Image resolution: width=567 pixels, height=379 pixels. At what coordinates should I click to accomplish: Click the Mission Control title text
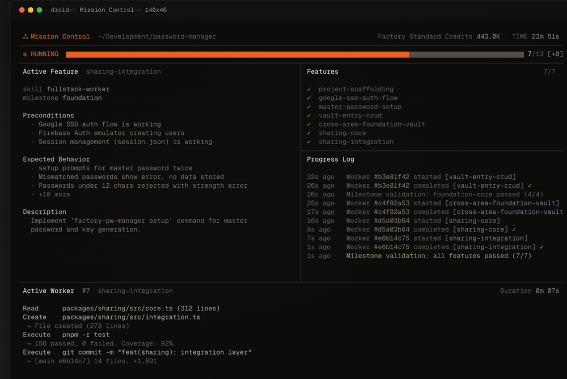click(60, 36)
